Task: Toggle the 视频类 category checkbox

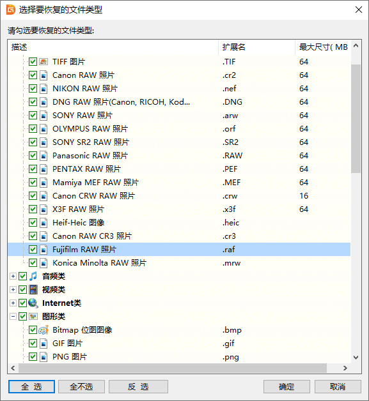Action: (x=22, y=289)
